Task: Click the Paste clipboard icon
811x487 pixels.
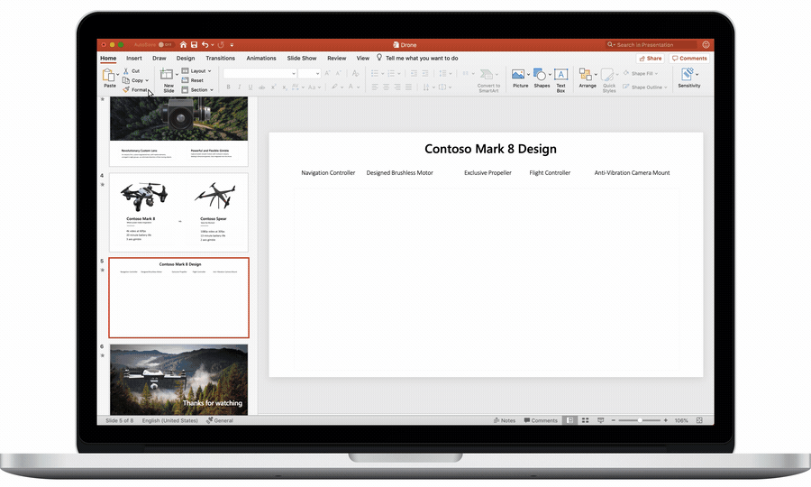Action: pyautogui.click(x=109, y=76)
